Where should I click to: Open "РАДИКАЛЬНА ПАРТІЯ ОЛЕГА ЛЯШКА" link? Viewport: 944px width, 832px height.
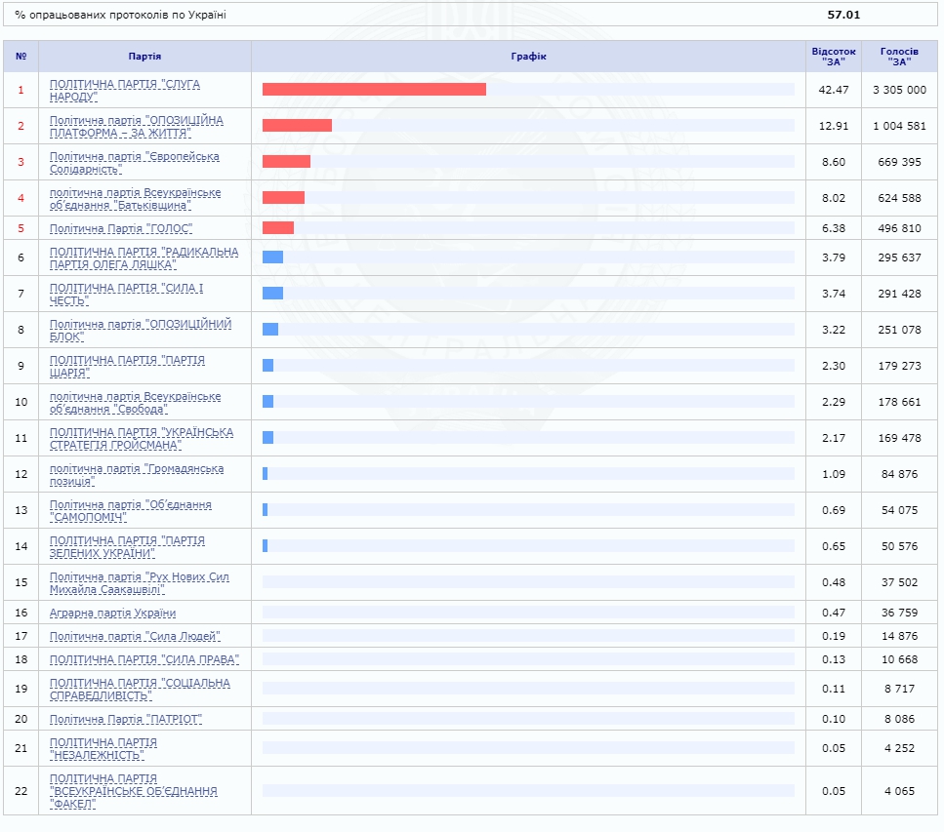click(x=144, y=258)
